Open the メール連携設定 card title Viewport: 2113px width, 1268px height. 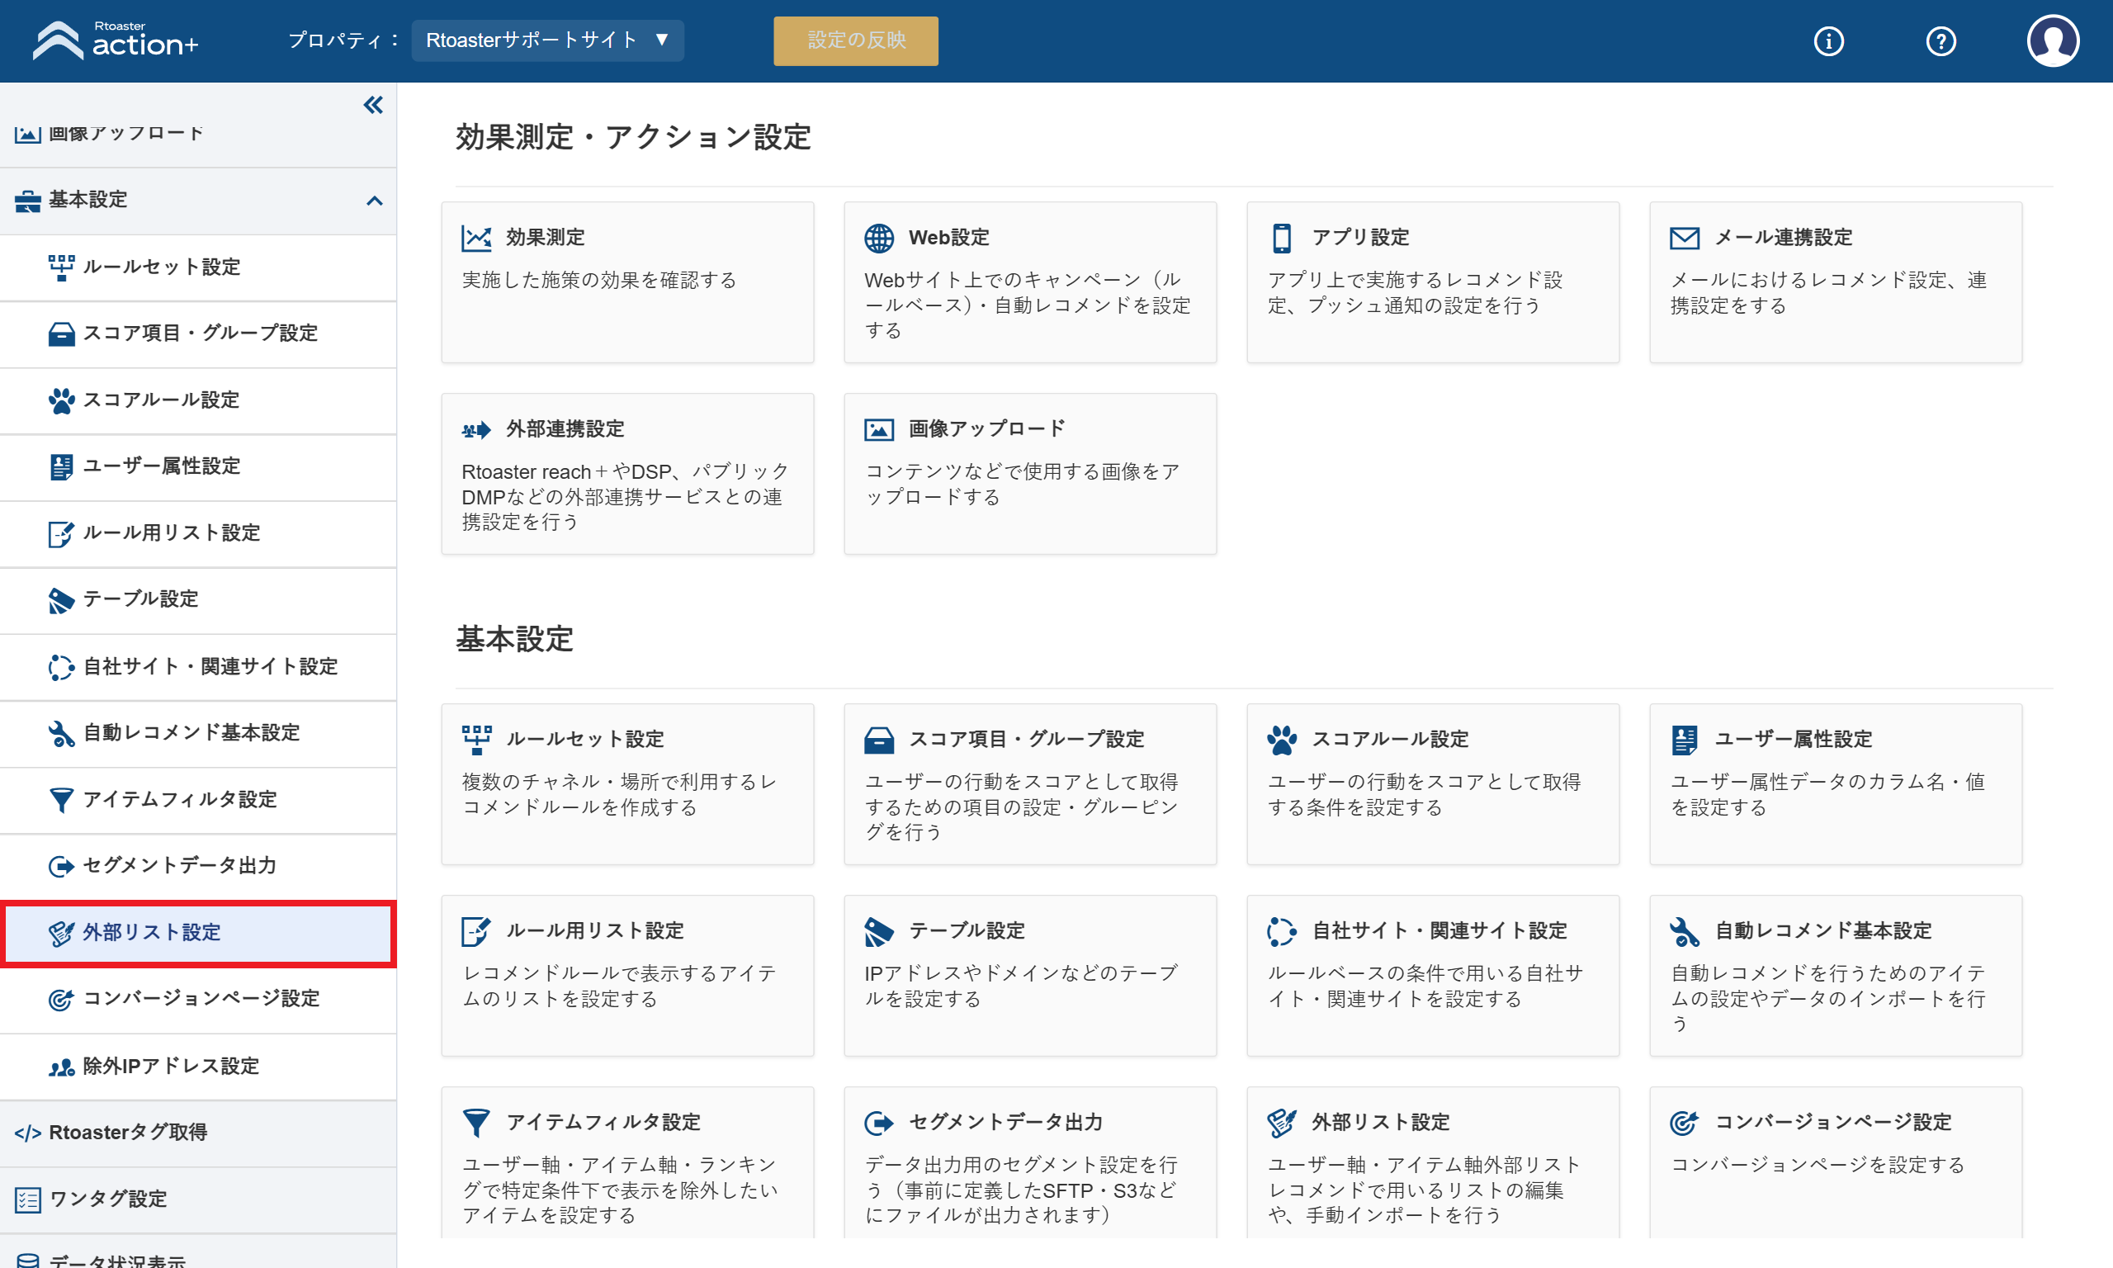(x=1784, y=238)
